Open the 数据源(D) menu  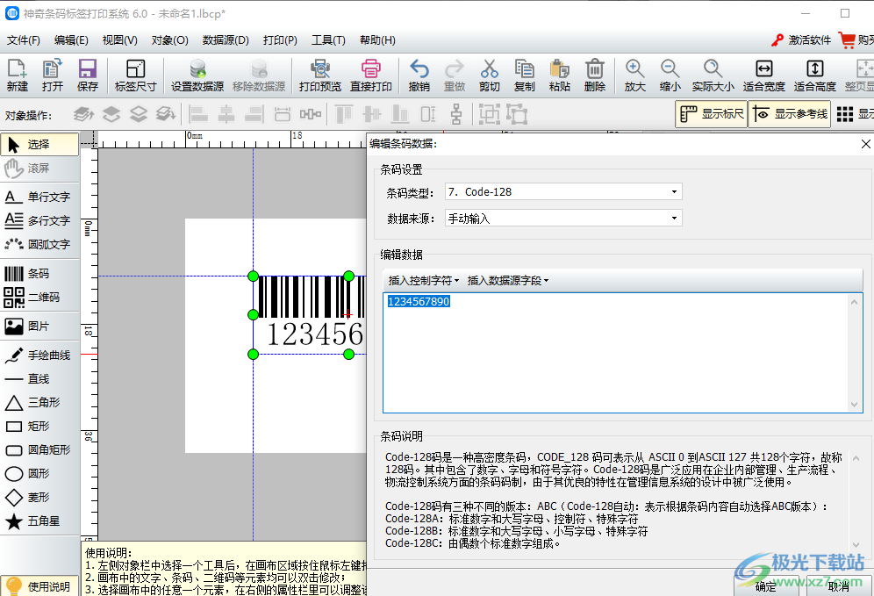[x=226, y=40]
